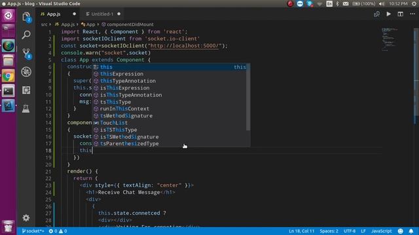Viewport: 419px width, 235px height.
Task: Click the suggestion list scrollbar
Action: point(248,97)
